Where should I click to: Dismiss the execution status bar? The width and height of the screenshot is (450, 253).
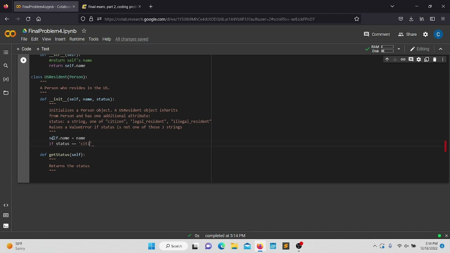pos(446,236)
